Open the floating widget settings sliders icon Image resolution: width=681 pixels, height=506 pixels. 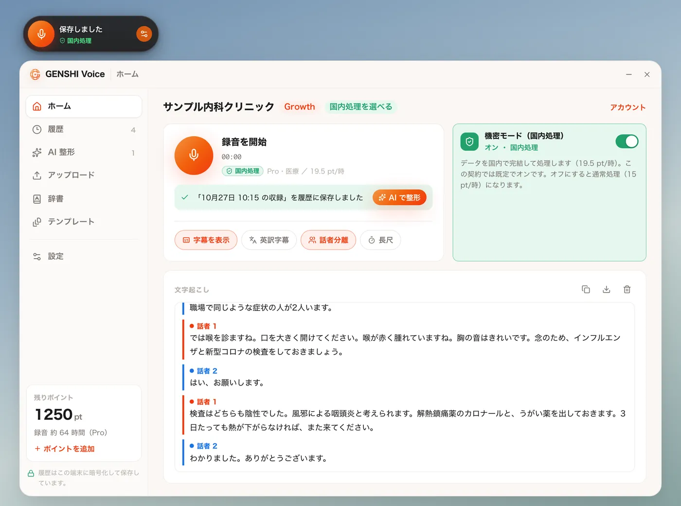tap(144, 34)
